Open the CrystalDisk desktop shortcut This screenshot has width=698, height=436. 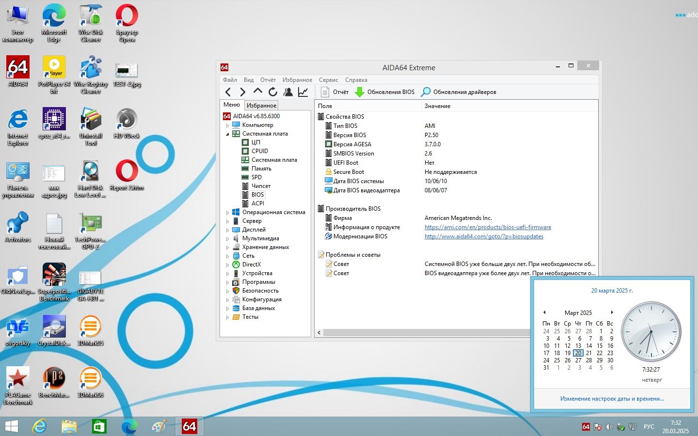54,330
